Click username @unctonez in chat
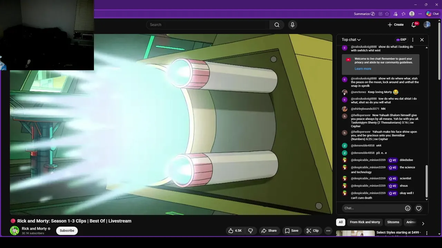Viewport: 442px width, 248px height. point(358,92)
